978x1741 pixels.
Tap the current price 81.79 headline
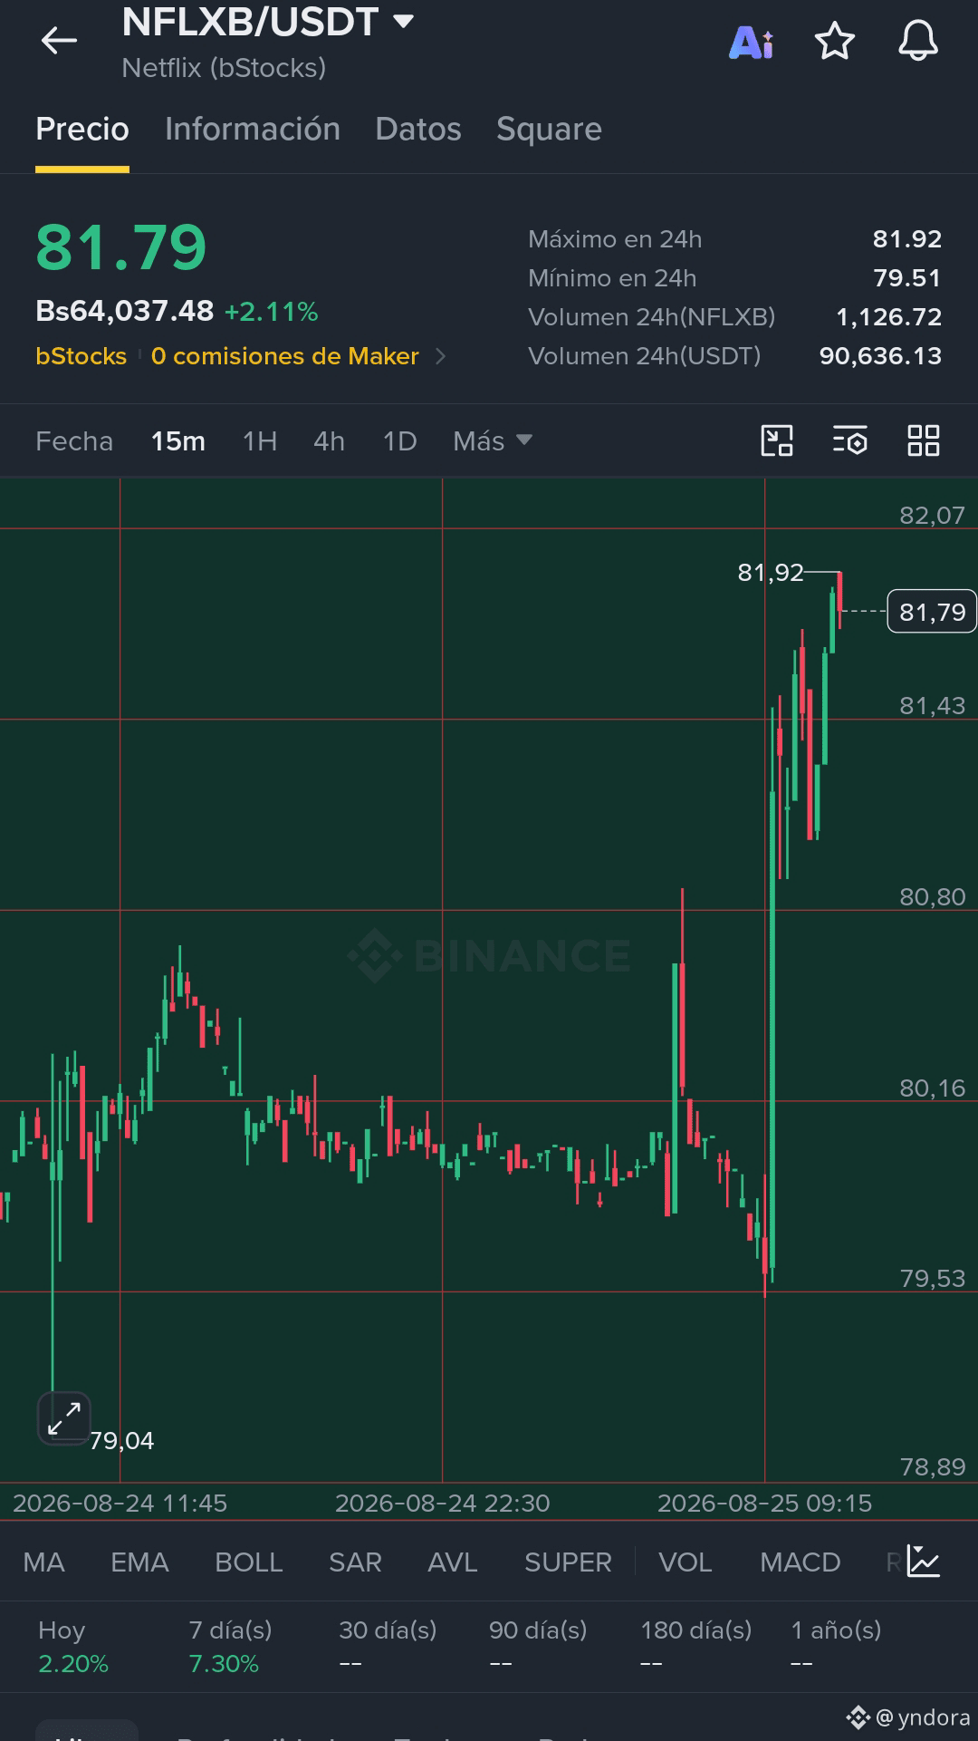pyautogui.click(x=121, y=247)
